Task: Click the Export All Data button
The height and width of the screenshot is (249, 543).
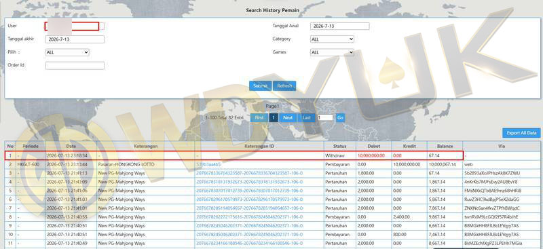Action: (x=521, y=133)
